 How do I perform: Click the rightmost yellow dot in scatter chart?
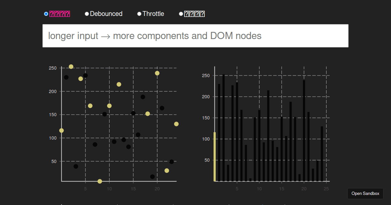click(176, 124)
